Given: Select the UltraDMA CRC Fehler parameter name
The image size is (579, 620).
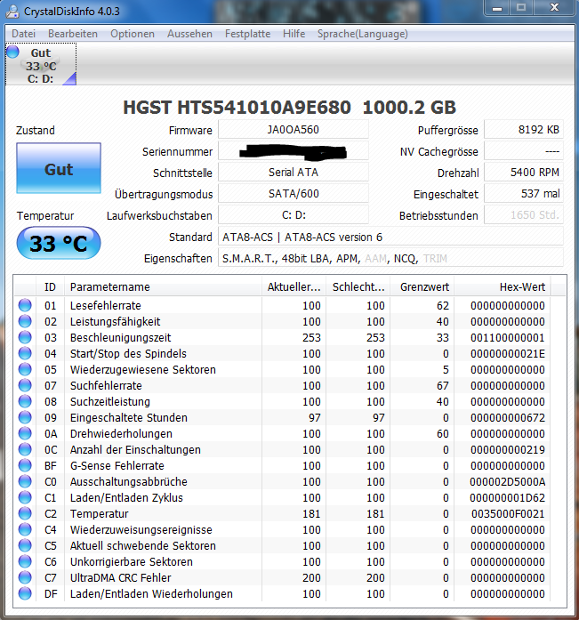Looking at the screenshot, I should click(x=121, y=577).
